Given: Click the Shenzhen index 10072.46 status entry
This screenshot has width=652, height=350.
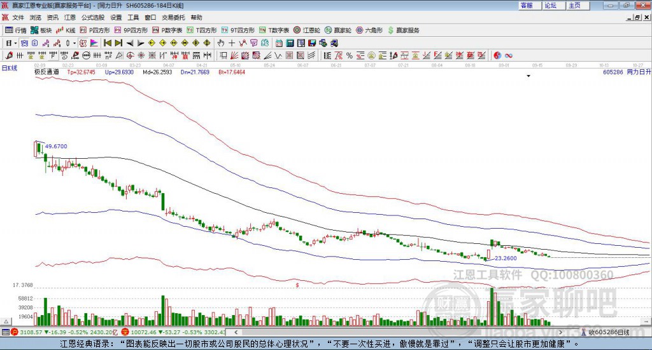Looking at the screenshot, I should pyautogui.click(x=174, y=332).
